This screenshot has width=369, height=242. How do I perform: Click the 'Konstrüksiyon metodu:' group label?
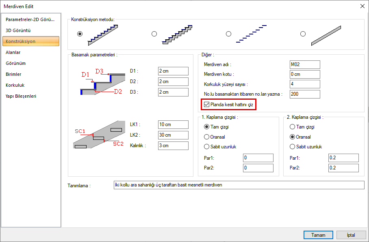(93, 19)
